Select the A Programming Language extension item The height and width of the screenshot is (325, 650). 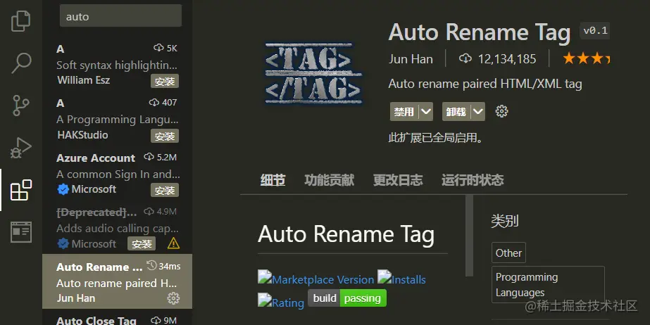[x=118, y=120]
